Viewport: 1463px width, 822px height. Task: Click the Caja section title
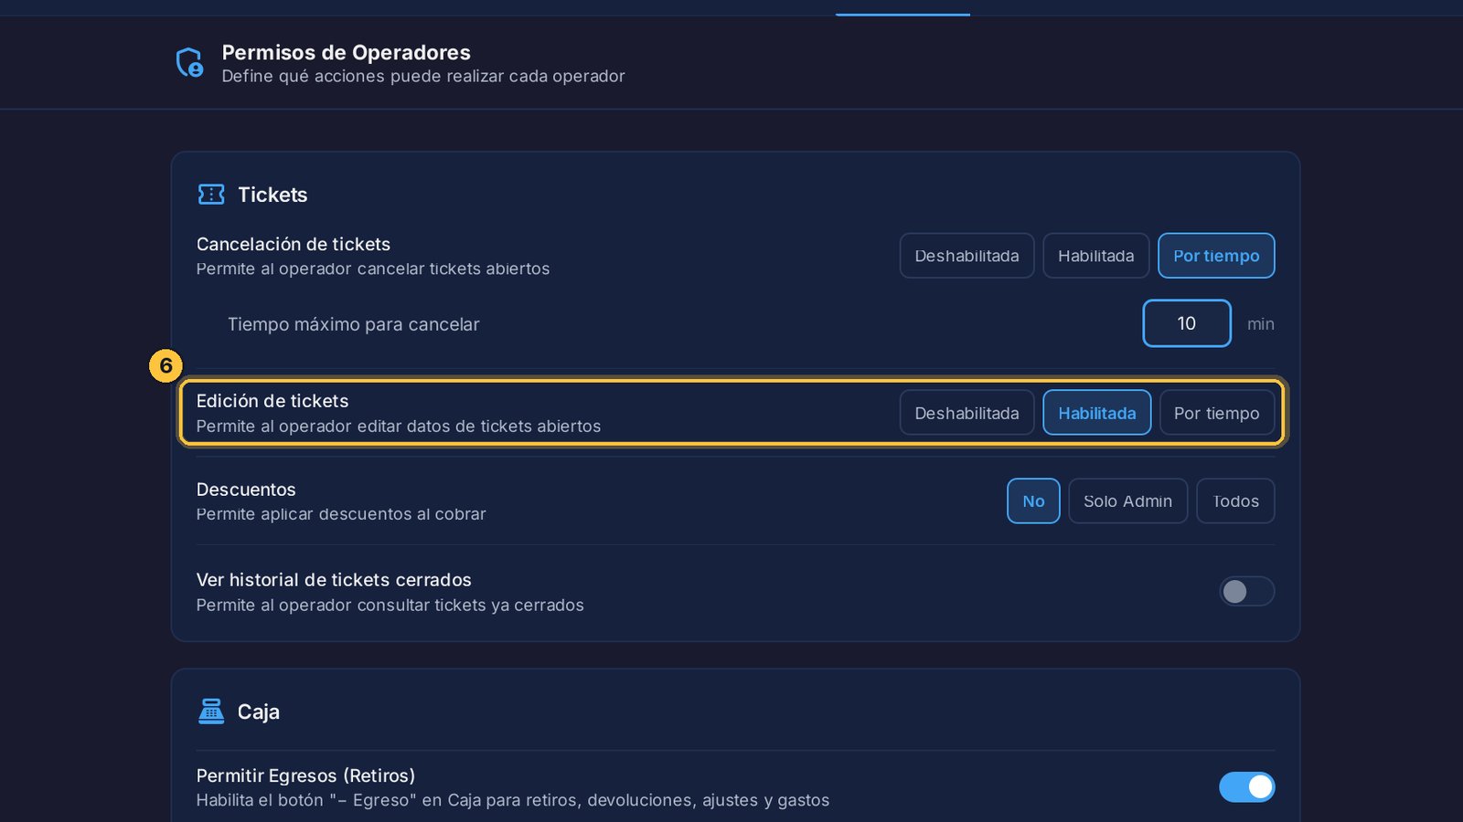pos(259,711)
